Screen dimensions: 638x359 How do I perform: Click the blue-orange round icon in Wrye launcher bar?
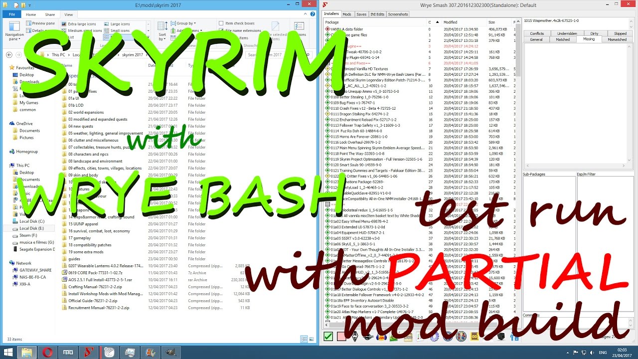tap(381, 337)
